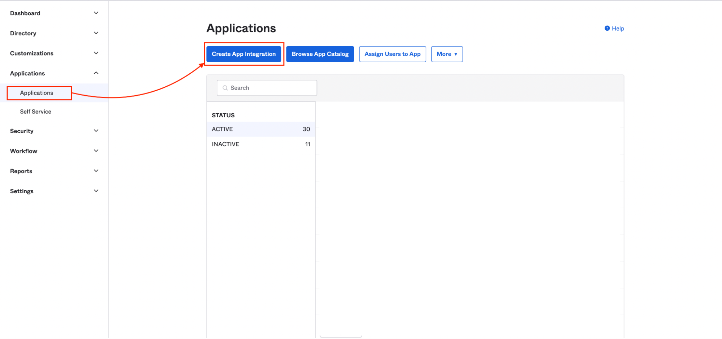Open the Help link

pos(618,29)
